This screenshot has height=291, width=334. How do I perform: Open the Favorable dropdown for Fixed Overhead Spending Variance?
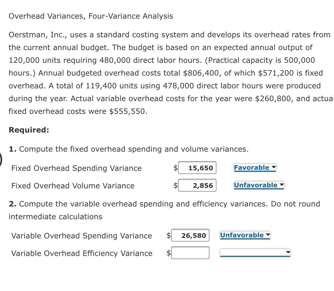click(255, 167)
